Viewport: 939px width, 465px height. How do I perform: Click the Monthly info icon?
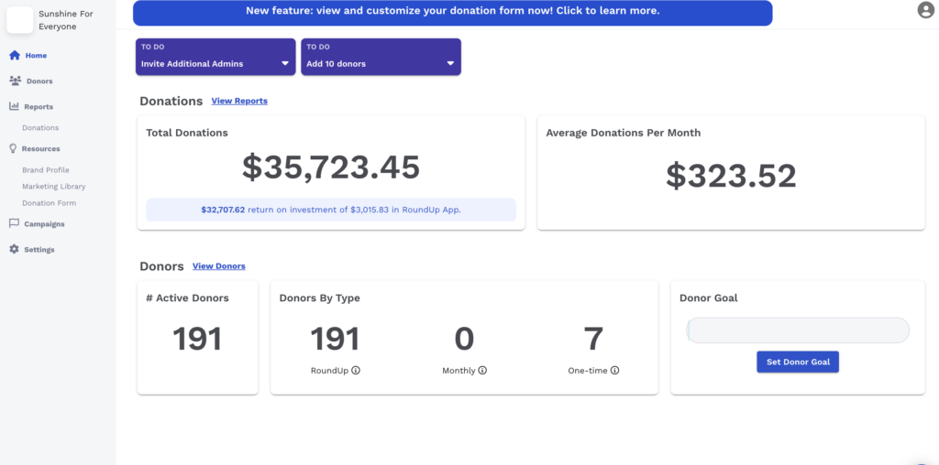(482, 371)
